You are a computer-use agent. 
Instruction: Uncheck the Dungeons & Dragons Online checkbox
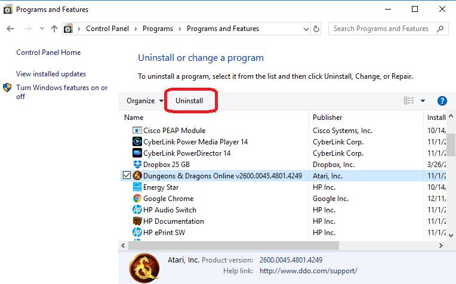click(x=127, y=175)
